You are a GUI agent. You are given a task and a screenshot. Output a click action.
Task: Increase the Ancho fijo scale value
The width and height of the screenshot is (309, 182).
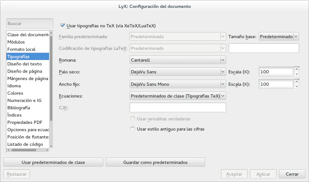pyautogui.click(x=297, y=81)
